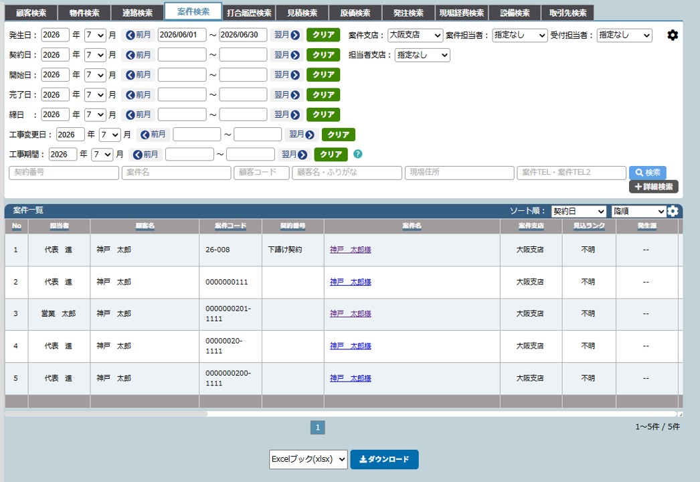Open search settings gear icon
The height and width of the screenshot is (482, 700).
[x=673, y=35]
